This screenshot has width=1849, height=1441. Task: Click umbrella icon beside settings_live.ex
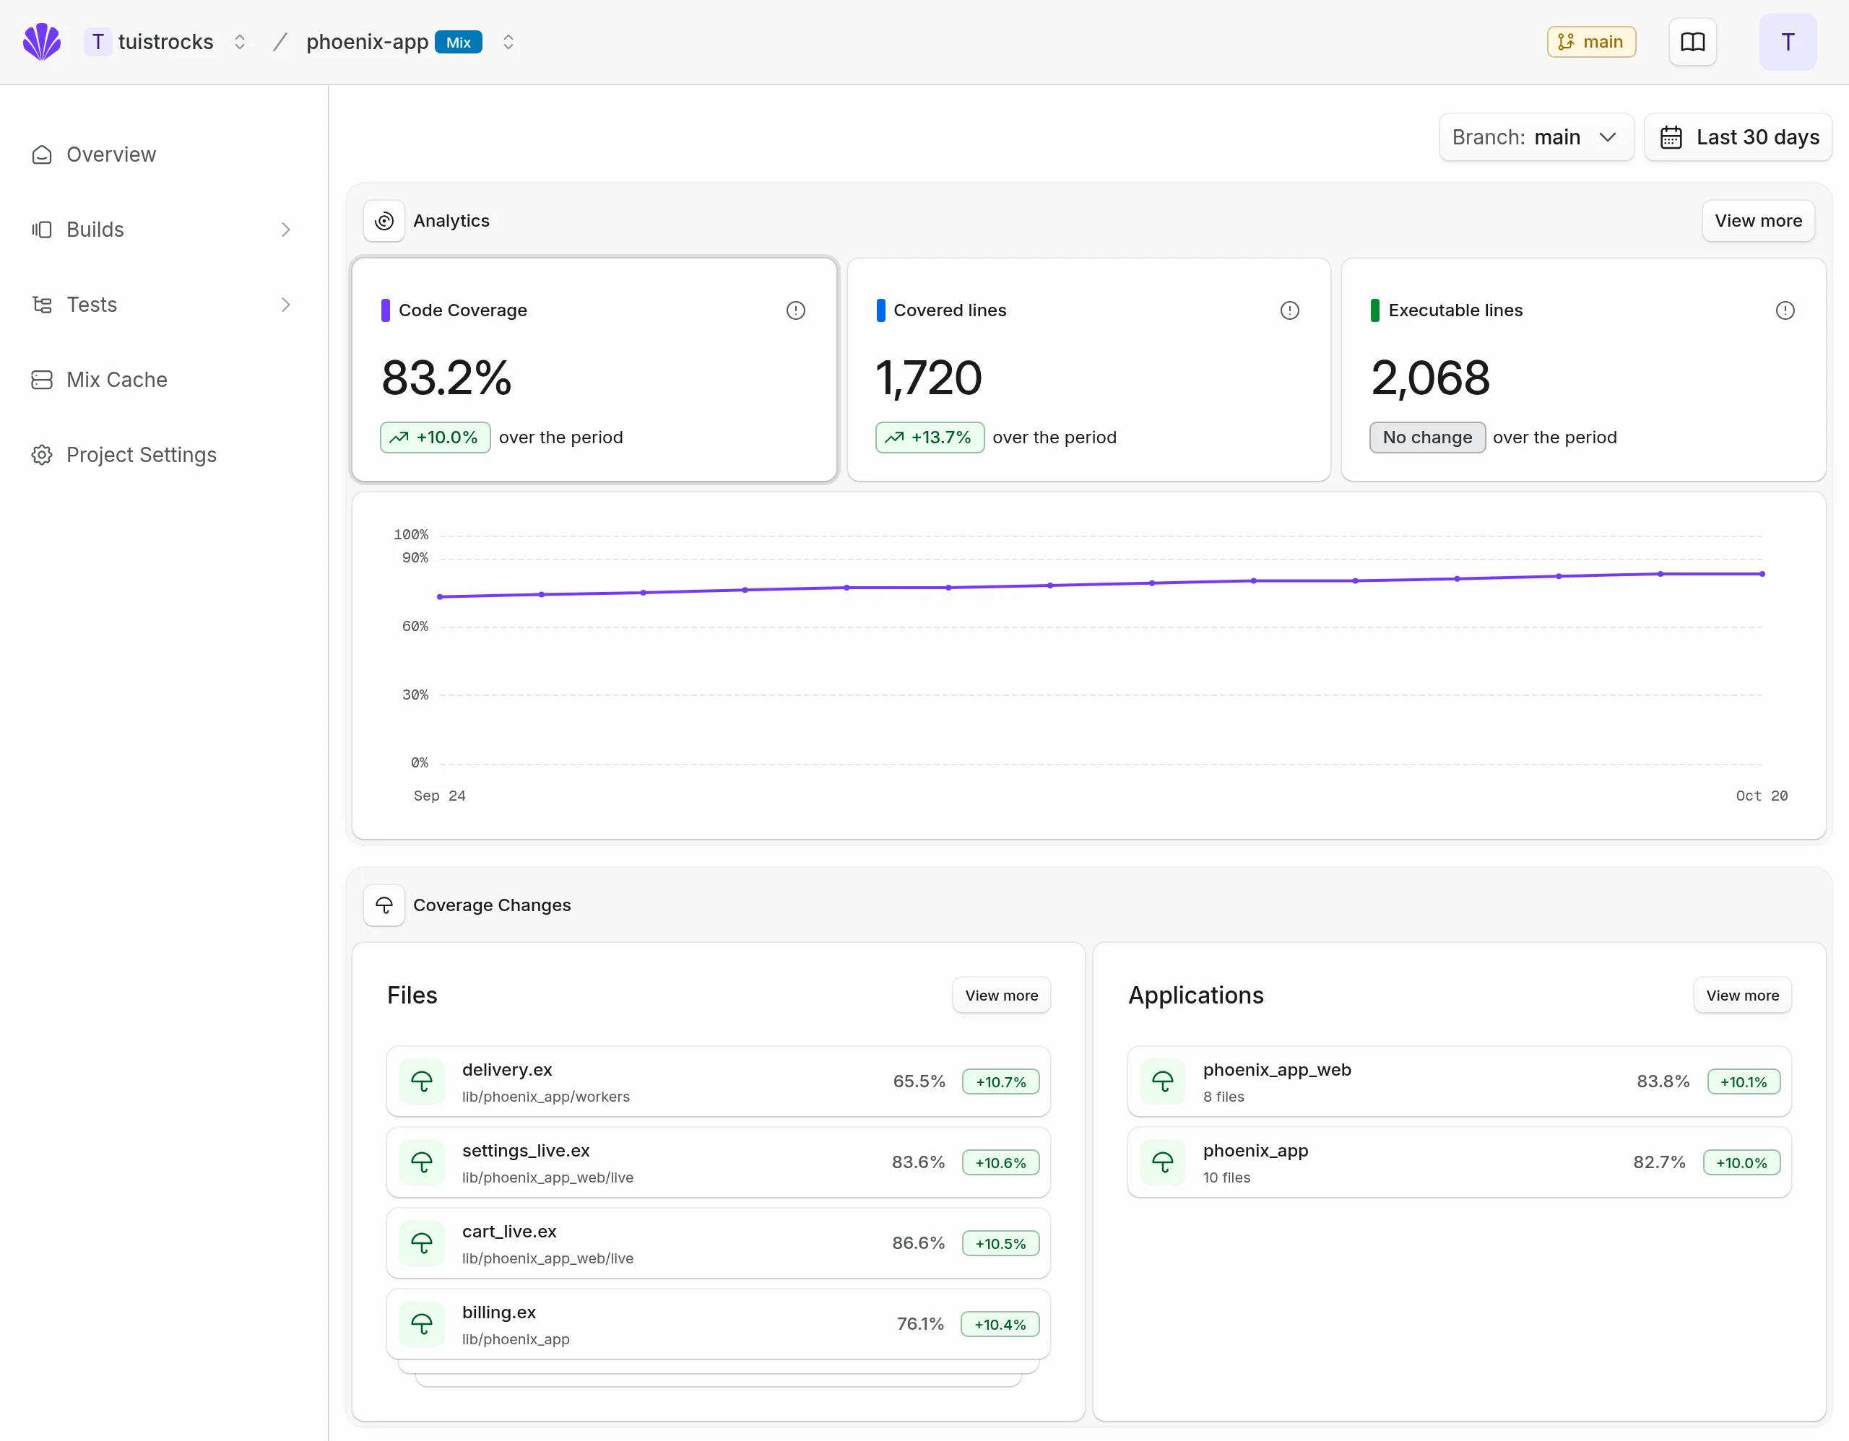422,1162
